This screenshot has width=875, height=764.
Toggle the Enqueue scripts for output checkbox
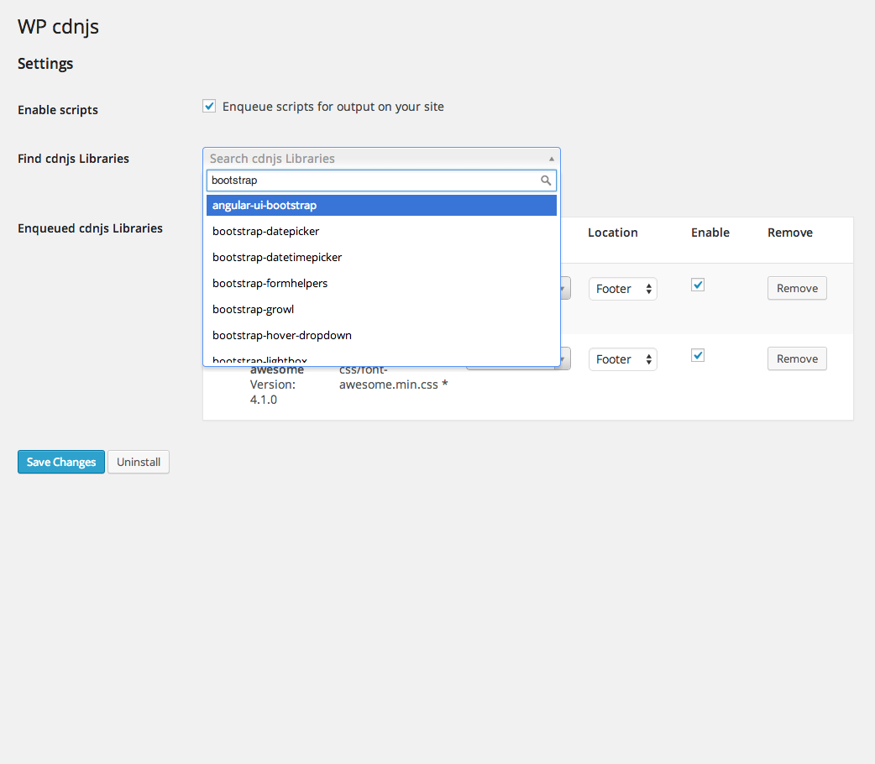[209, 107]
